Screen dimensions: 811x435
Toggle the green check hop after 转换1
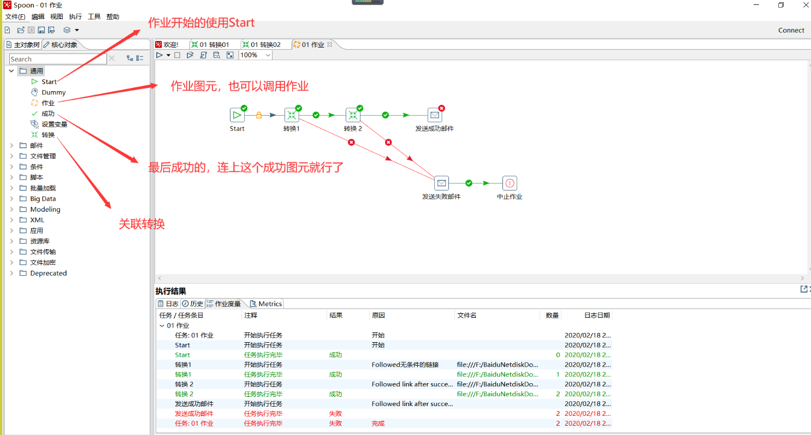click(316, 115)
